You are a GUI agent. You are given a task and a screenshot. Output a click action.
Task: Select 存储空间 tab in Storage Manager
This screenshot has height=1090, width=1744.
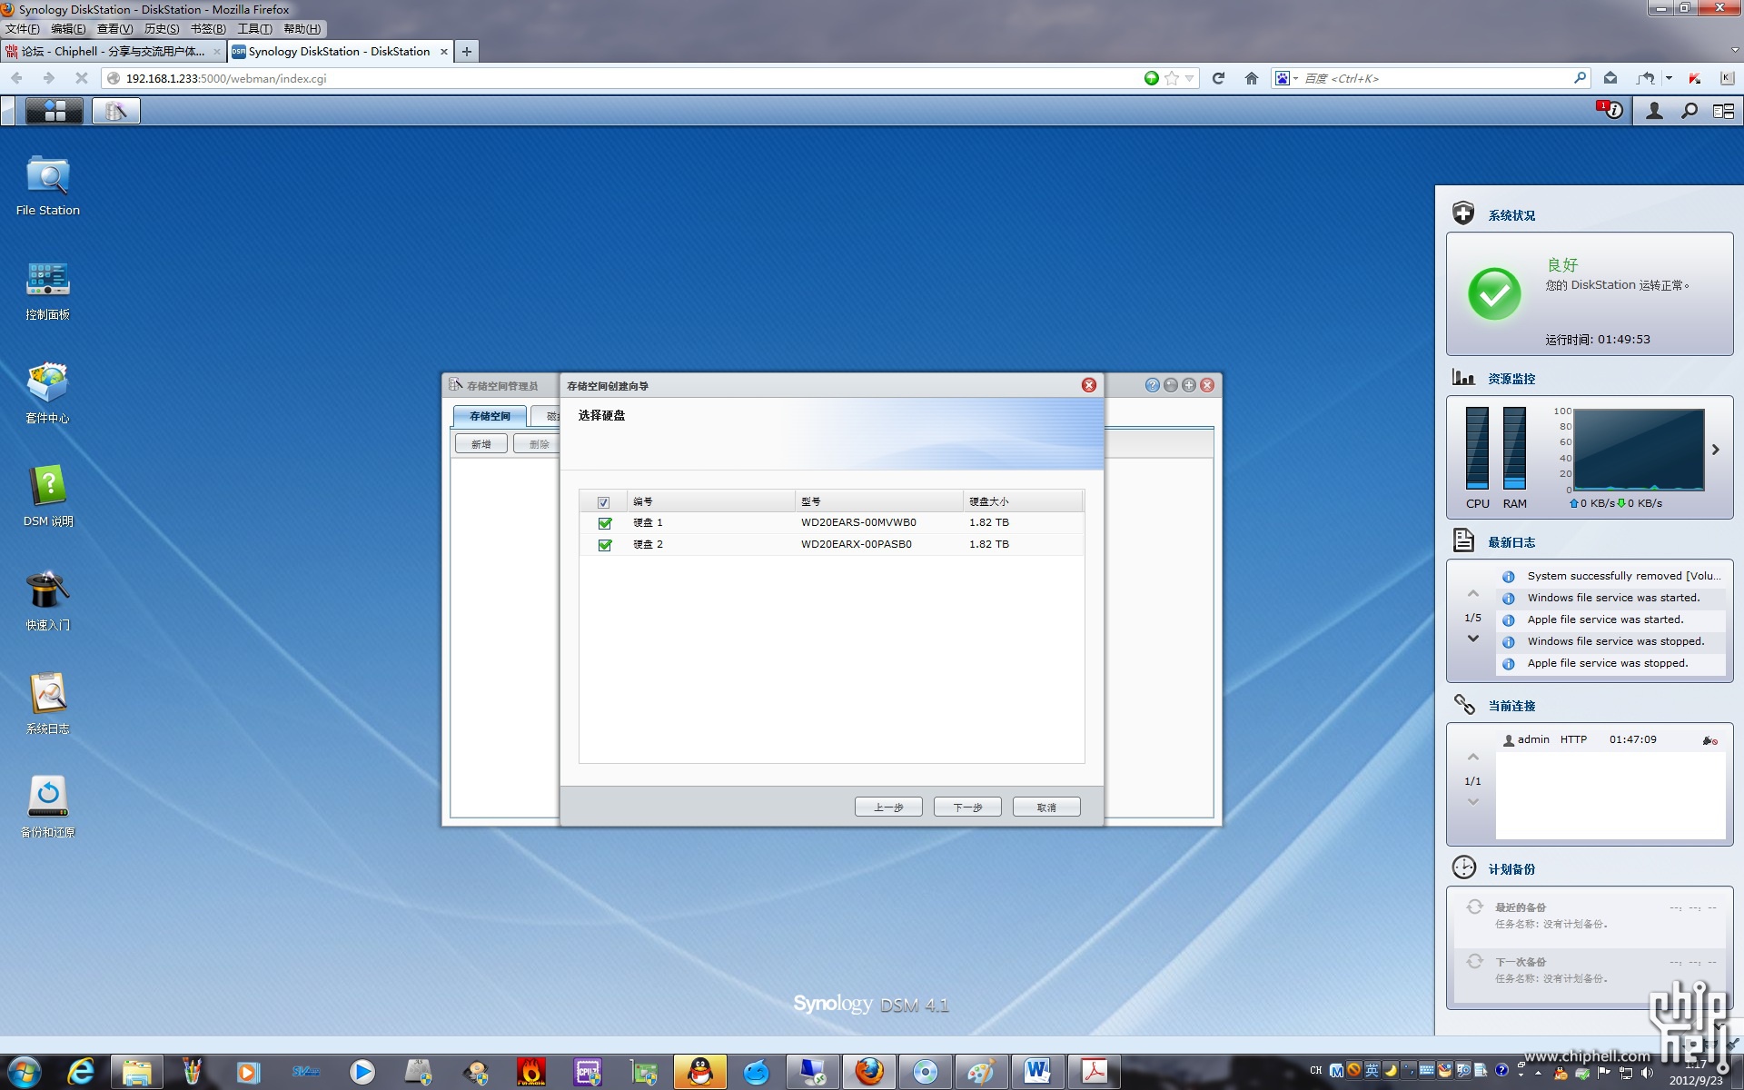pos(490,416)
